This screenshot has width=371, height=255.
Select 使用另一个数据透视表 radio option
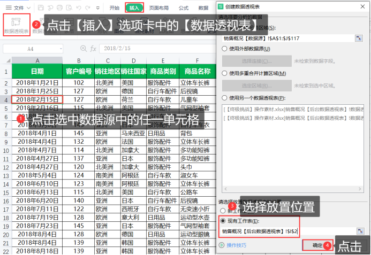[224, 98]
